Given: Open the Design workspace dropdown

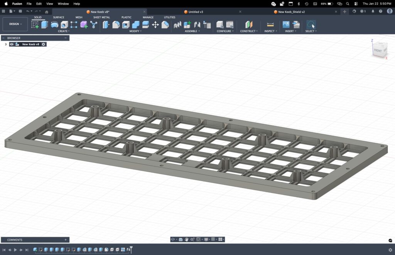Looking at the screenshot, I should pyautogui.click(x=15, y=24).
